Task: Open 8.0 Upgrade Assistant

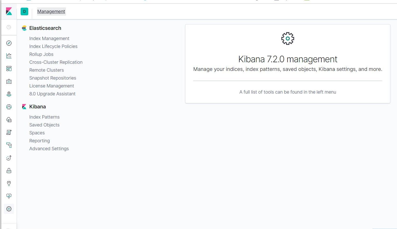Action: point(52,94)
